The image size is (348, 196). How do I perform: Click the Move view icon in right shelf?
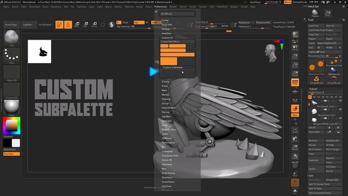295,139
